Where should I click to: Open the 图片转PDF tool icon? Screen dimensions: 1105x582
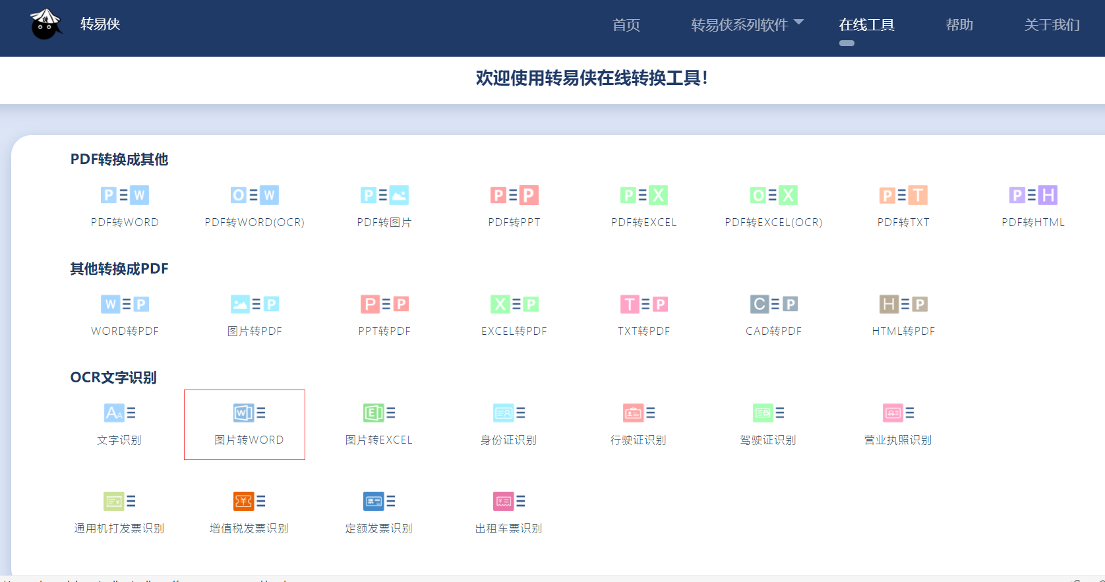(x=254, y=304)
